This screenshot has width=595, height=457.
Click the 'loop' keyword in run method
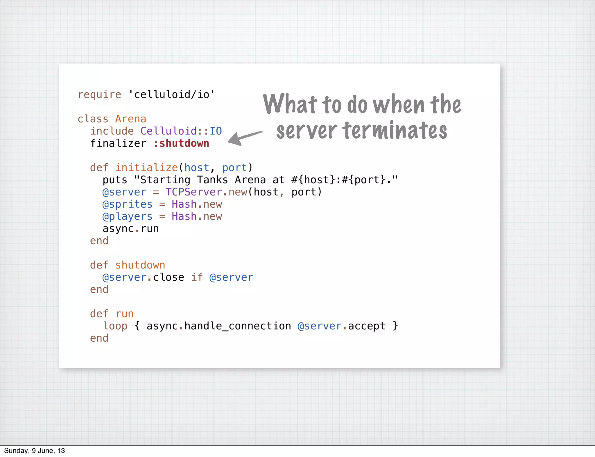pos(115,326)
